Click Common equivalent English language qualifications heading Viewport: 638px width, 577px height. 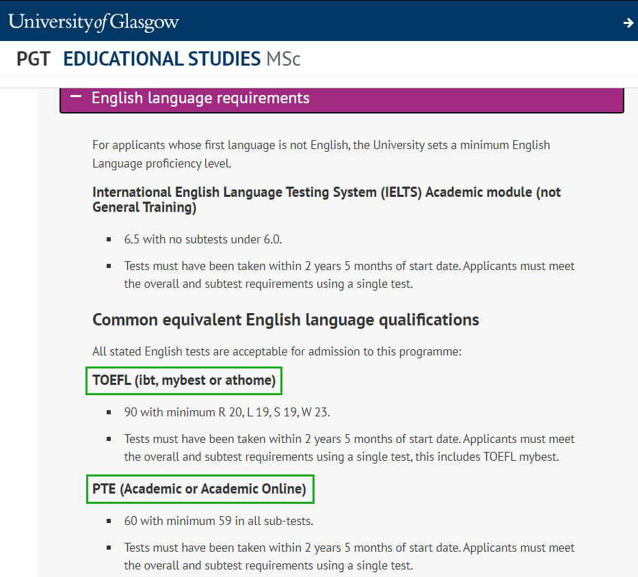(285, 319)
